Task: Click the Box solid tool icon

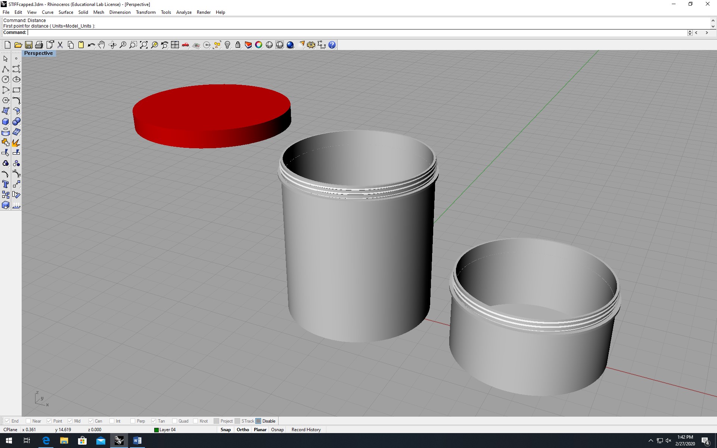Action: [6, 122]
